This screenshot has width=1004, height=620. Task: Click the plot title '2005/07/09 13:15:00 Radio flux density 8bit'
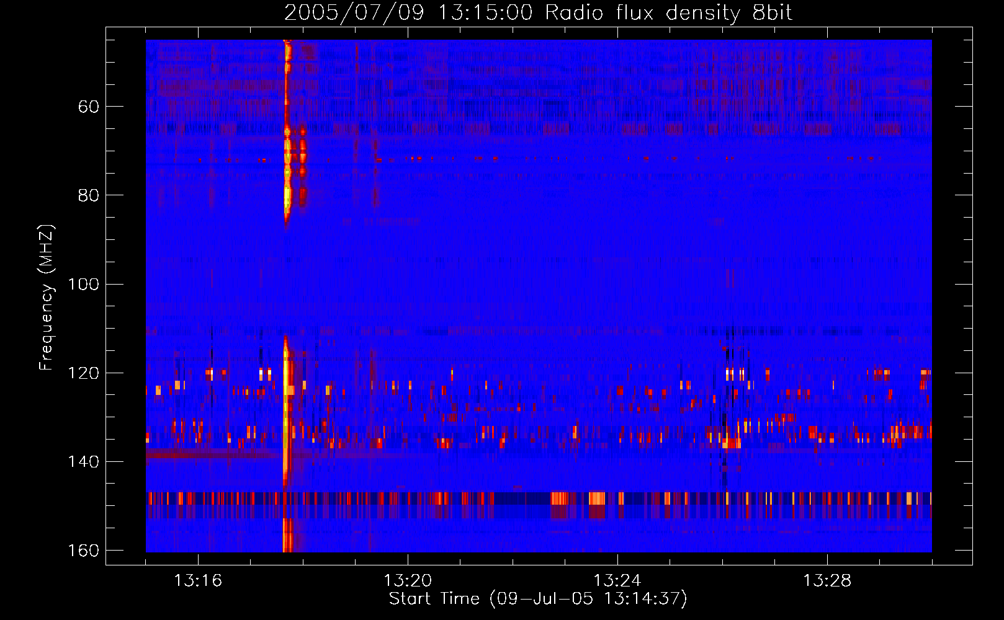[x=538, y=13]
